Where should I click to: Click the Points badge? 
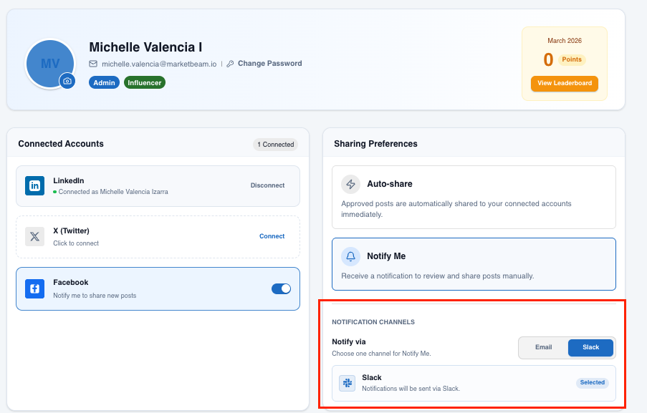coord(572,59)
